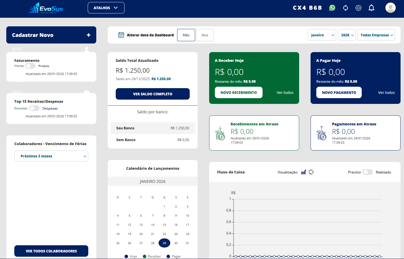Click NOVO RECEBIMENTO in A Receber Hoje
This screenshot has width=404, height=259.
[239, 92]
